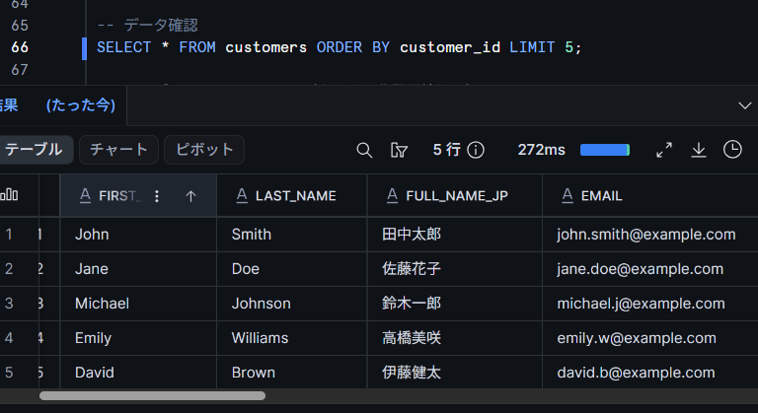Click the -- データ確認 comment line
This screenshot has width=758, height=413.
(147, 25)
